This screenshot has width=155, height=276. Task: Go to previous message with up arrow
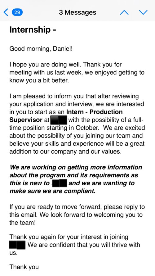124,12
